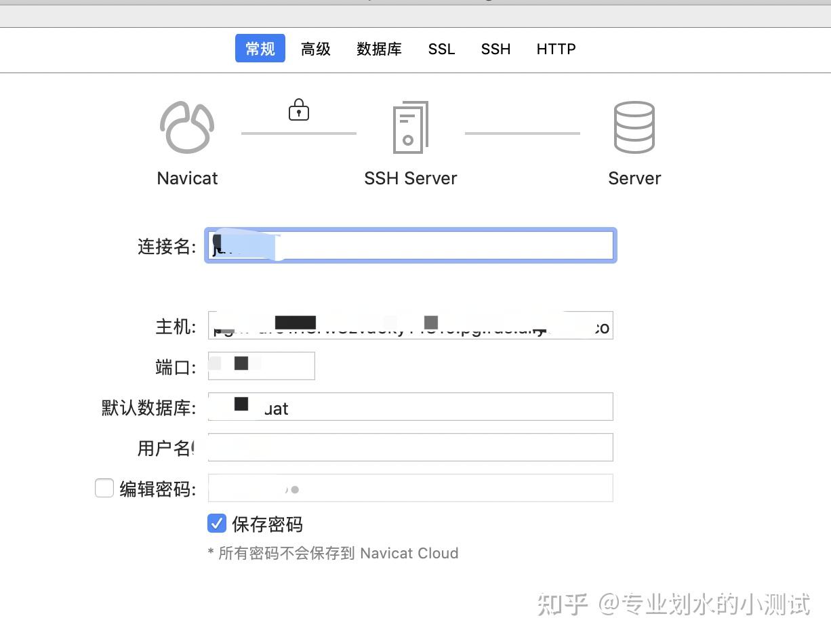Viewport: 831px width, 637px height.
Task: Click the database Server cylinder icon
Action: point(634,127)
